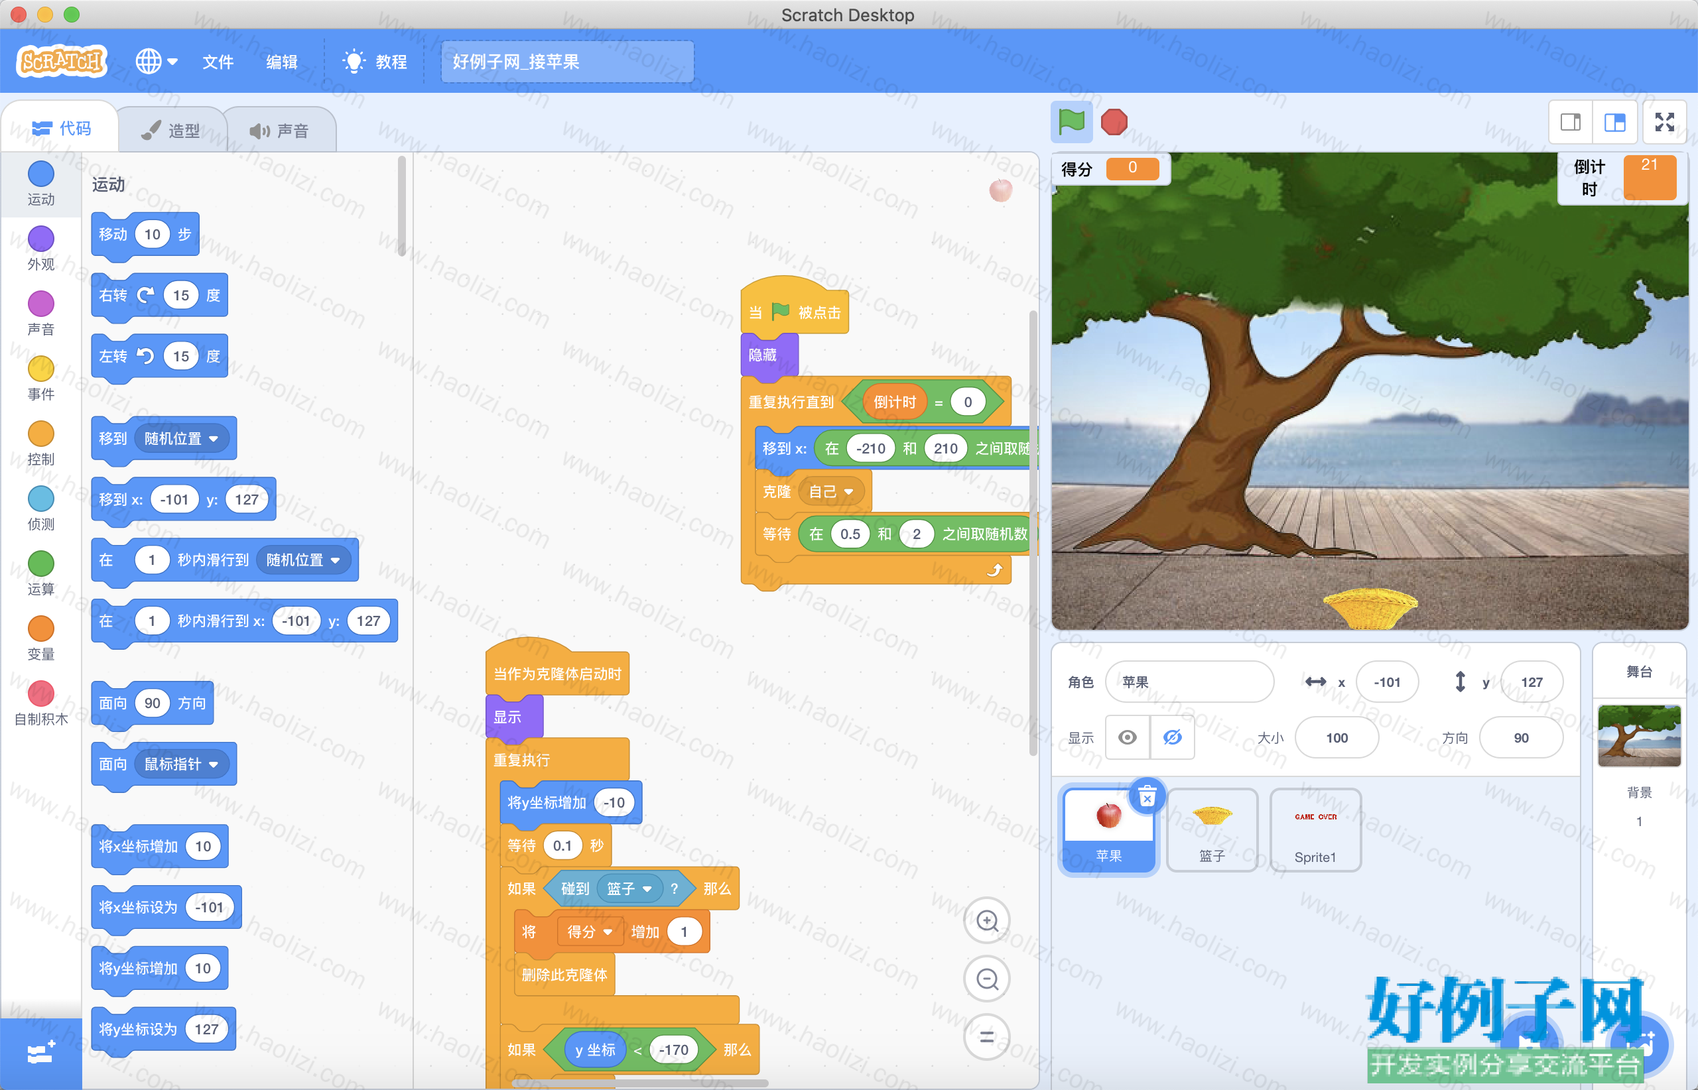Viewport: 1698px width, 1090px height.
Task: Hide the sprite with crossed eye icon
Action: [x=1173, y=737]
